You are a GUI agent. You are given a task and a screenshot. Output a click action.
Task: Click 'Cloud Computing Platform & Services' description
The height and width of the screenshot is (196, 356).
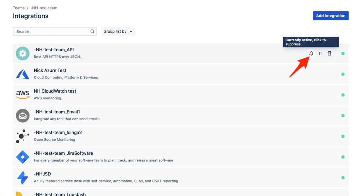(x=66, y=77)
